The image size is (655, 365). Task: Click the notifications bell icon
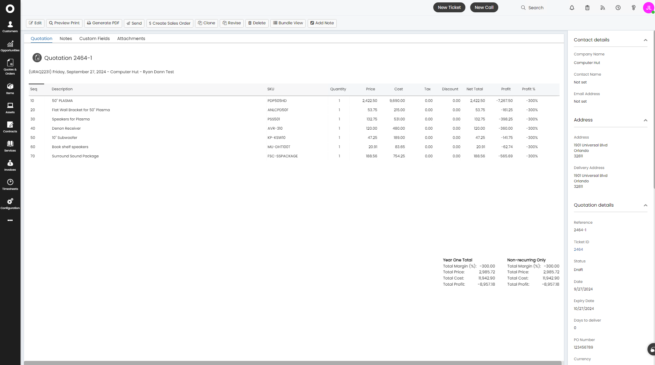click(x=572, y=8)
